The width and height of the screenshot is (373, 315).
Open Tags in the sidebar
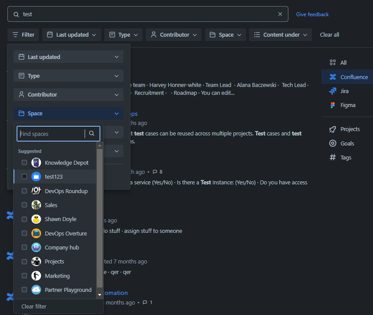pos(347,157)
